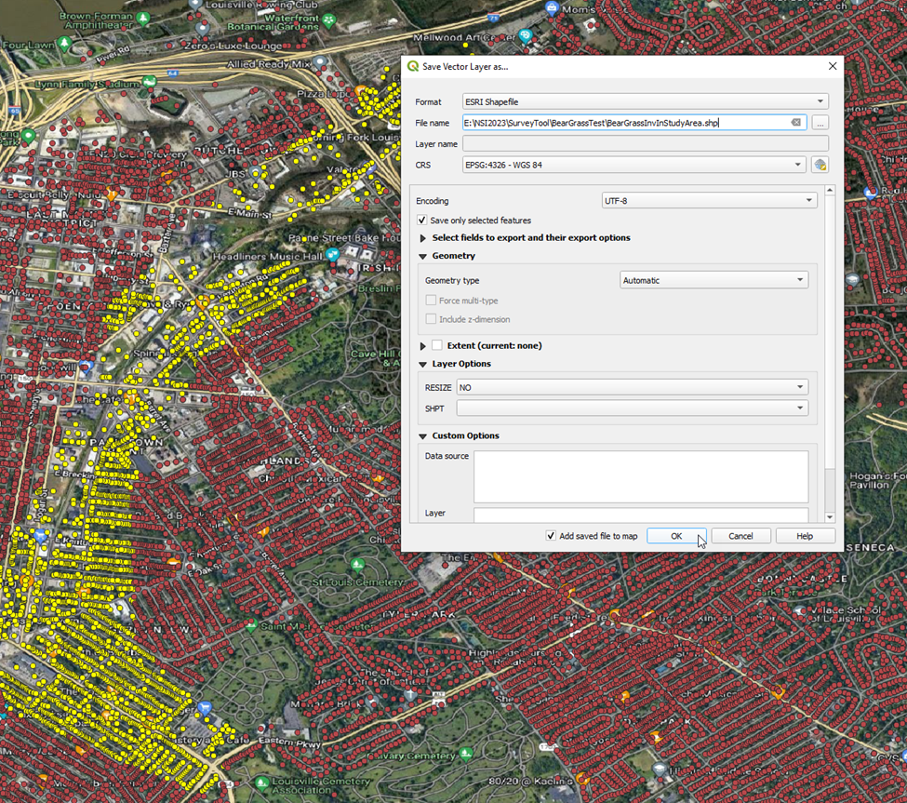The height and width of the screenshot is (803, 907).
Task: Click scrollbar up arrow in options panel
Action: pyautogui.click(x=830, y=191)
